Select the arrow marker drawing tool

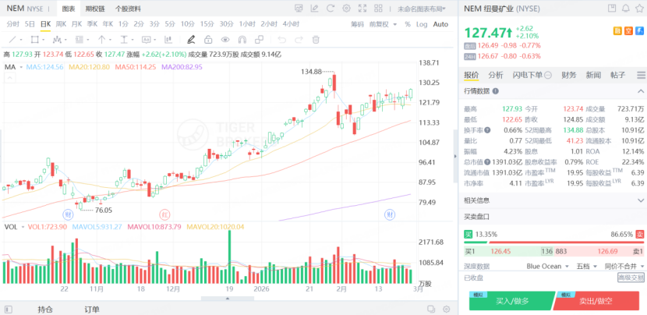101,40
